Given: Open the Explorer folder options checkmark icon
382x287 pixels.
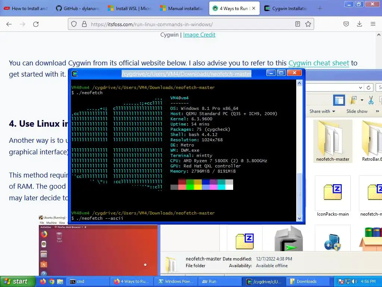Looking at the screenshot, I should (x=353, y=100).
